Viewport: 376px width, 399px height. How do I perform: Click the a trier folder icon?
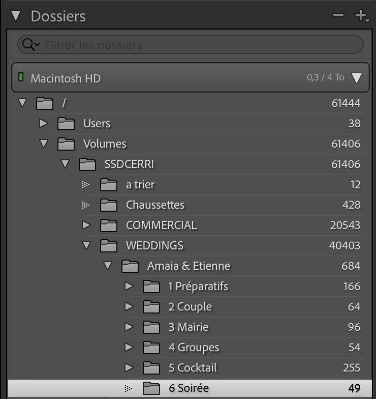109,184
